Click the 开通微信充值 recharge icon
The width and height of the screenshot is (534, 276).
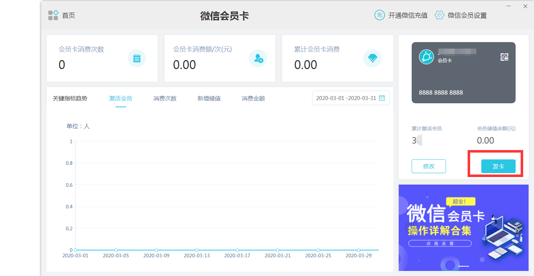[379, 15]
